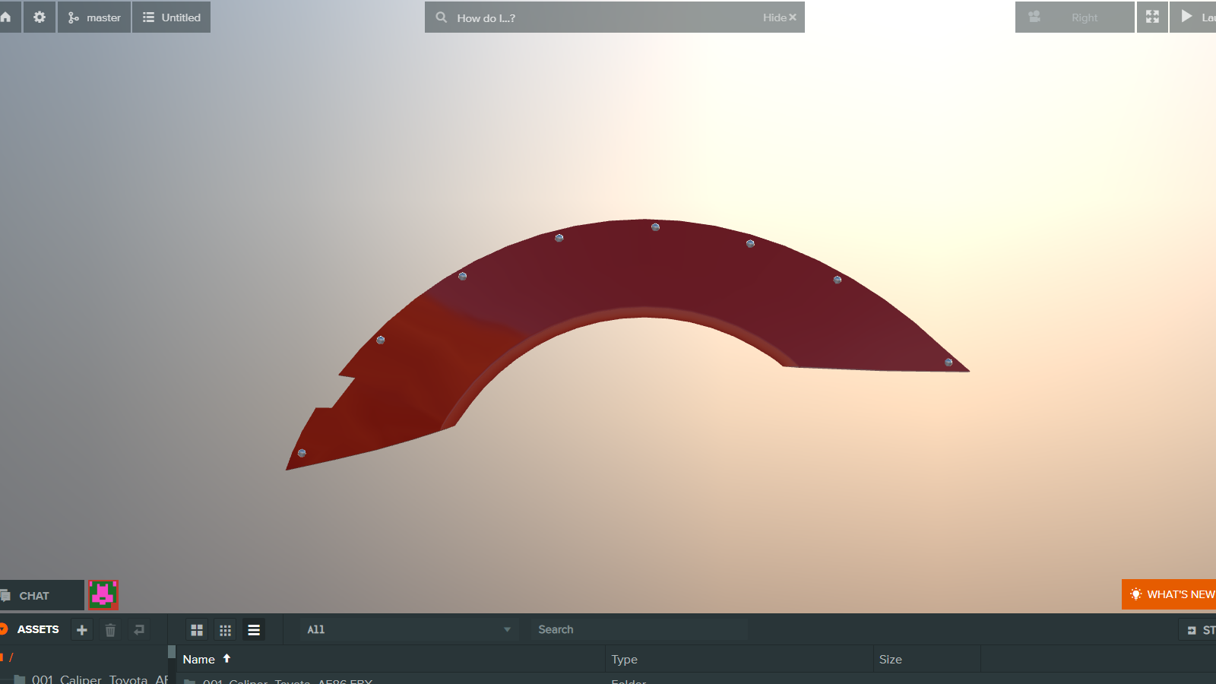Sort assets by Name column
The width and height of the screenshot is (1216, 684).
tap(392, 659)
